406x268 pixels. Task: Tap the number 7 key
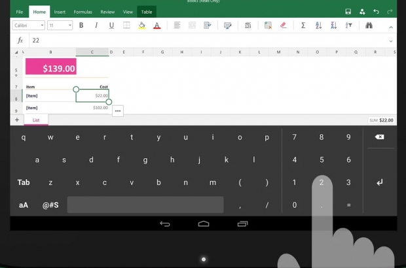[295, 137]
